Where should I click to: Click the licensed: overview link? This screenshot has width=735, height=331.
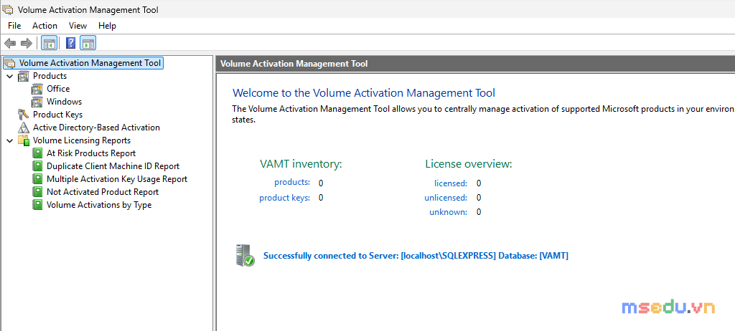451,183
